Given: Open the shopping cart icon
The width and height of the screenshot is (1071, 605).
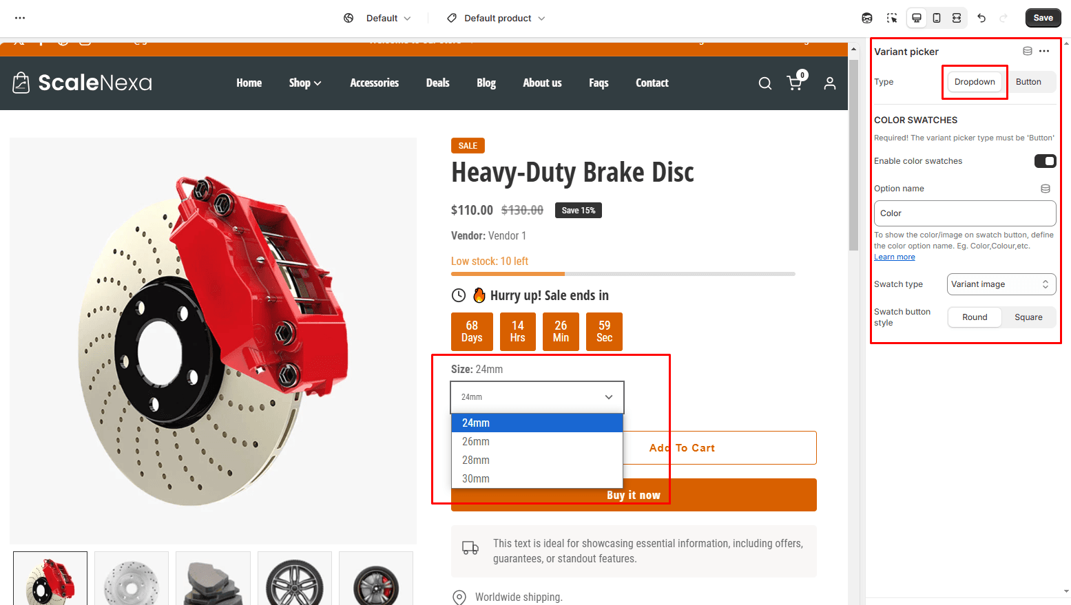Looking at the screenshot, I should 795,83.
